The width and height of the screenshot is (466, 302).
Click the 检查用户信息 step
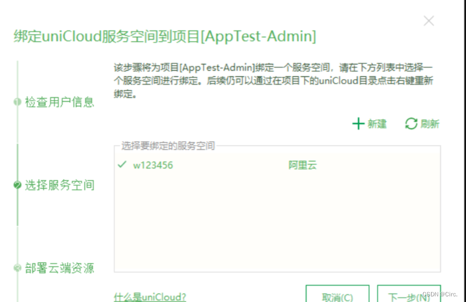click(x=59, y=102)
